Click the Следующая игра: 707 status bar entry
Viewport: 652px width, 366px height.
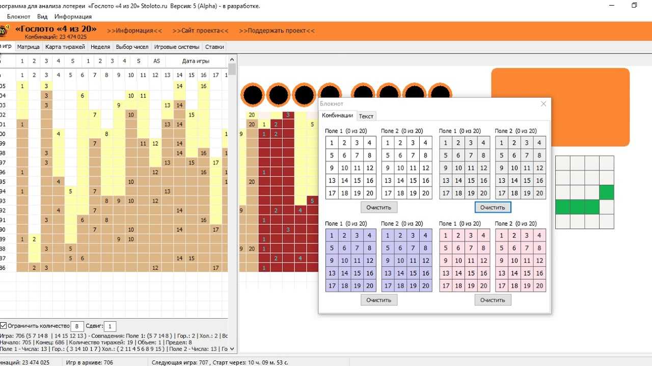pos(220,362)
